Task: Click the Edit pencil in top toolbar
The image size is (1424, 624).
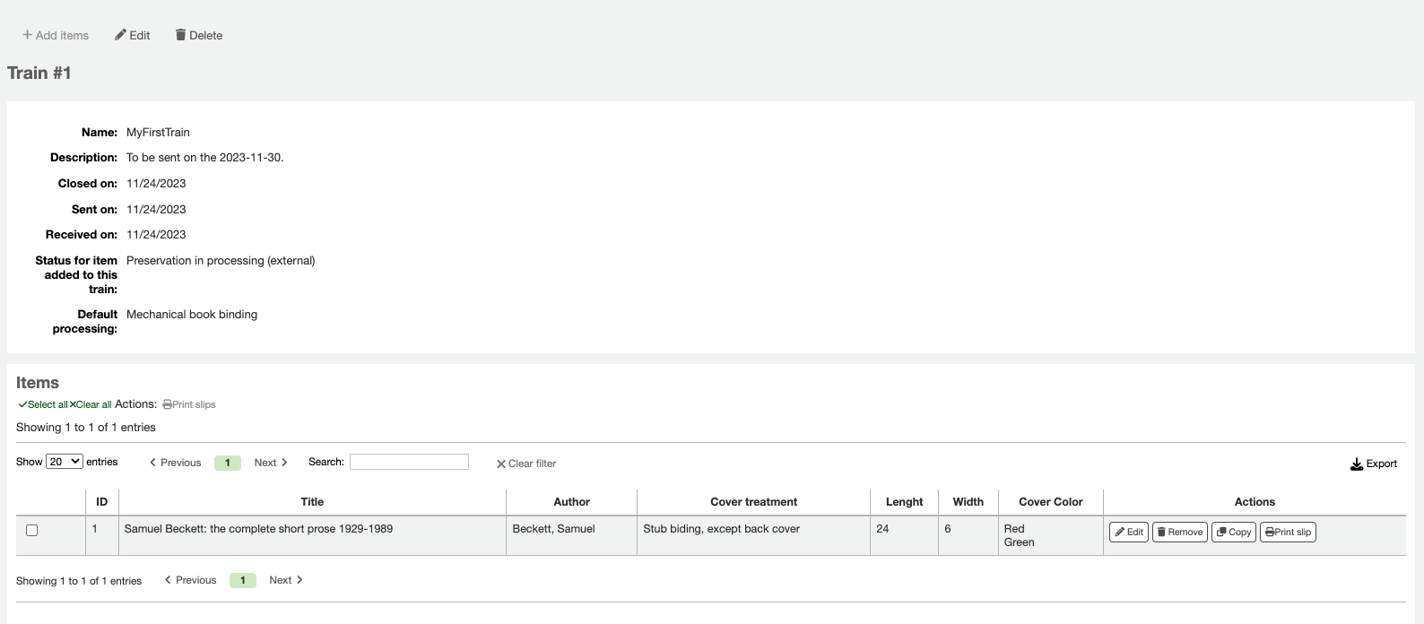Action: pyautogui.click(x=132, y=35)
